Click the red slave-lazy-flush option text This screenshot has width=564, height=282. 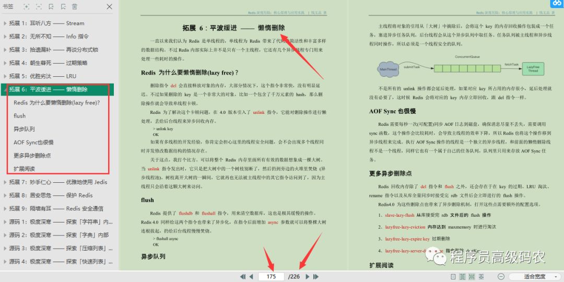[399, 215]
